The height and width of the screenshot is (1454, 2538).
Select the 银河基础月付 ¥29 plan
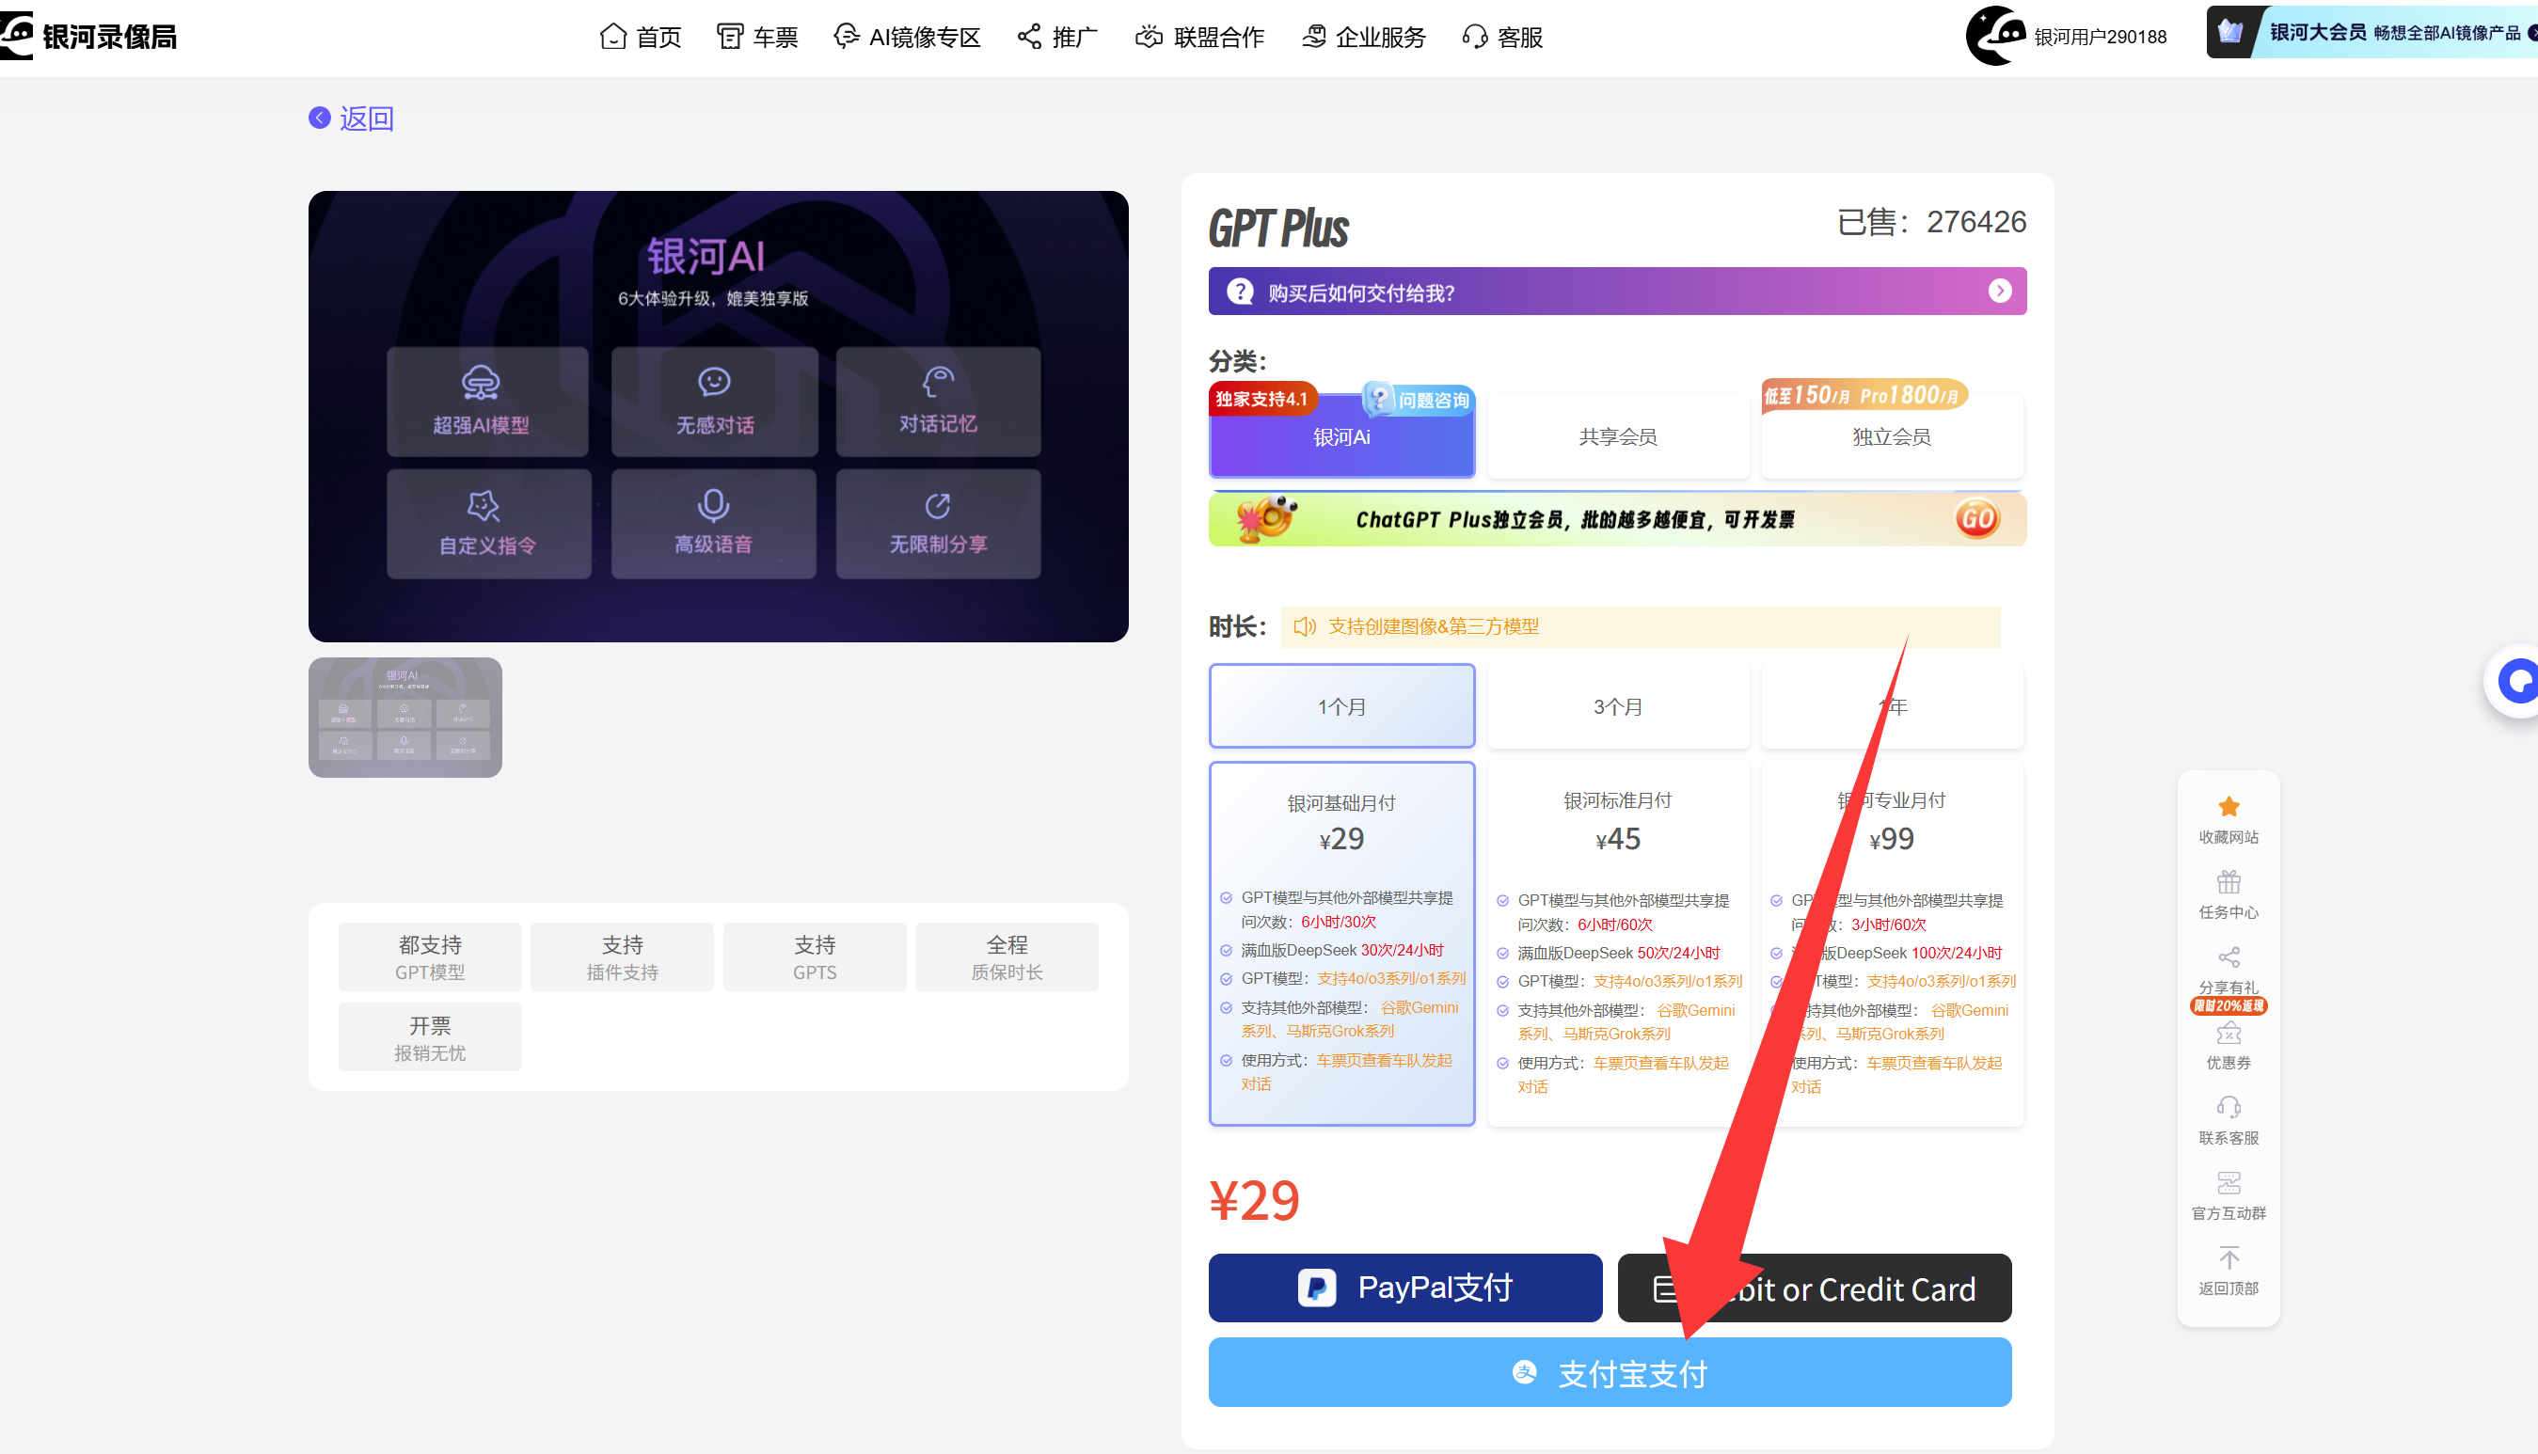1341,942
